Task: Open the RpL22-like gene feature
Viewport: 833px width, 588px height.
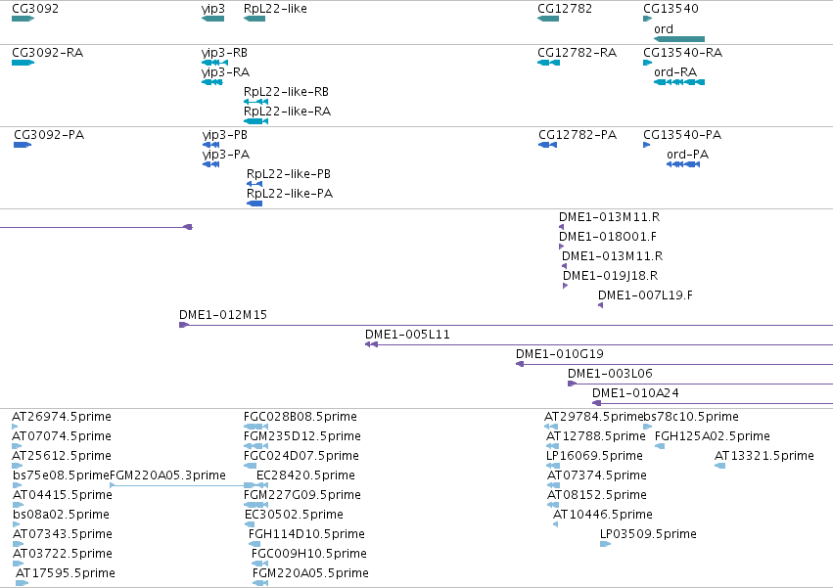Action: [x=255, y=19]
